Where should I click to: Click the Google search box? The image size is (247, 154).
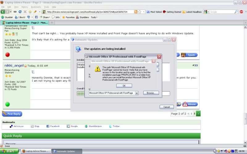[222, 12]
